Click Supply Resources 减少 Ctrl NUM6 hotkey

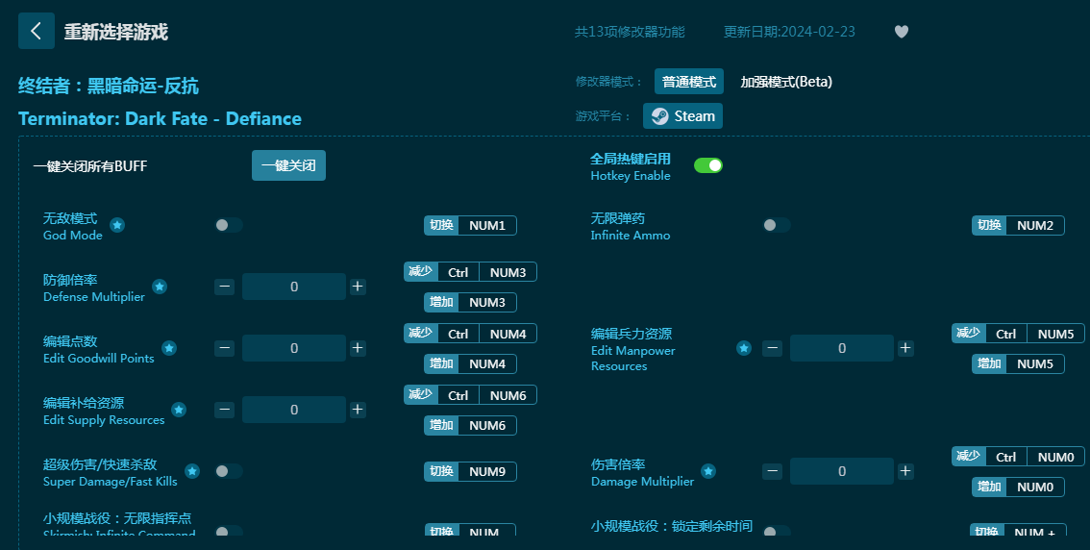click(x=471, y=395)
